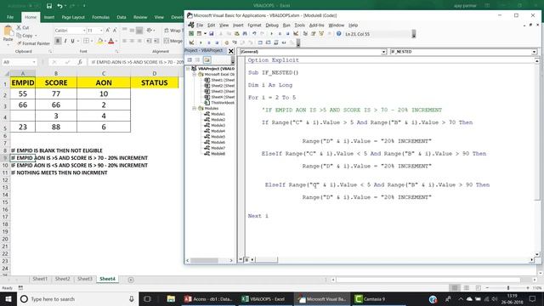Image resolution: width=544 pixels, height=306 pixels.
Task: Open Project Explorer from VBA toolbar
Action: pos(305,34)
